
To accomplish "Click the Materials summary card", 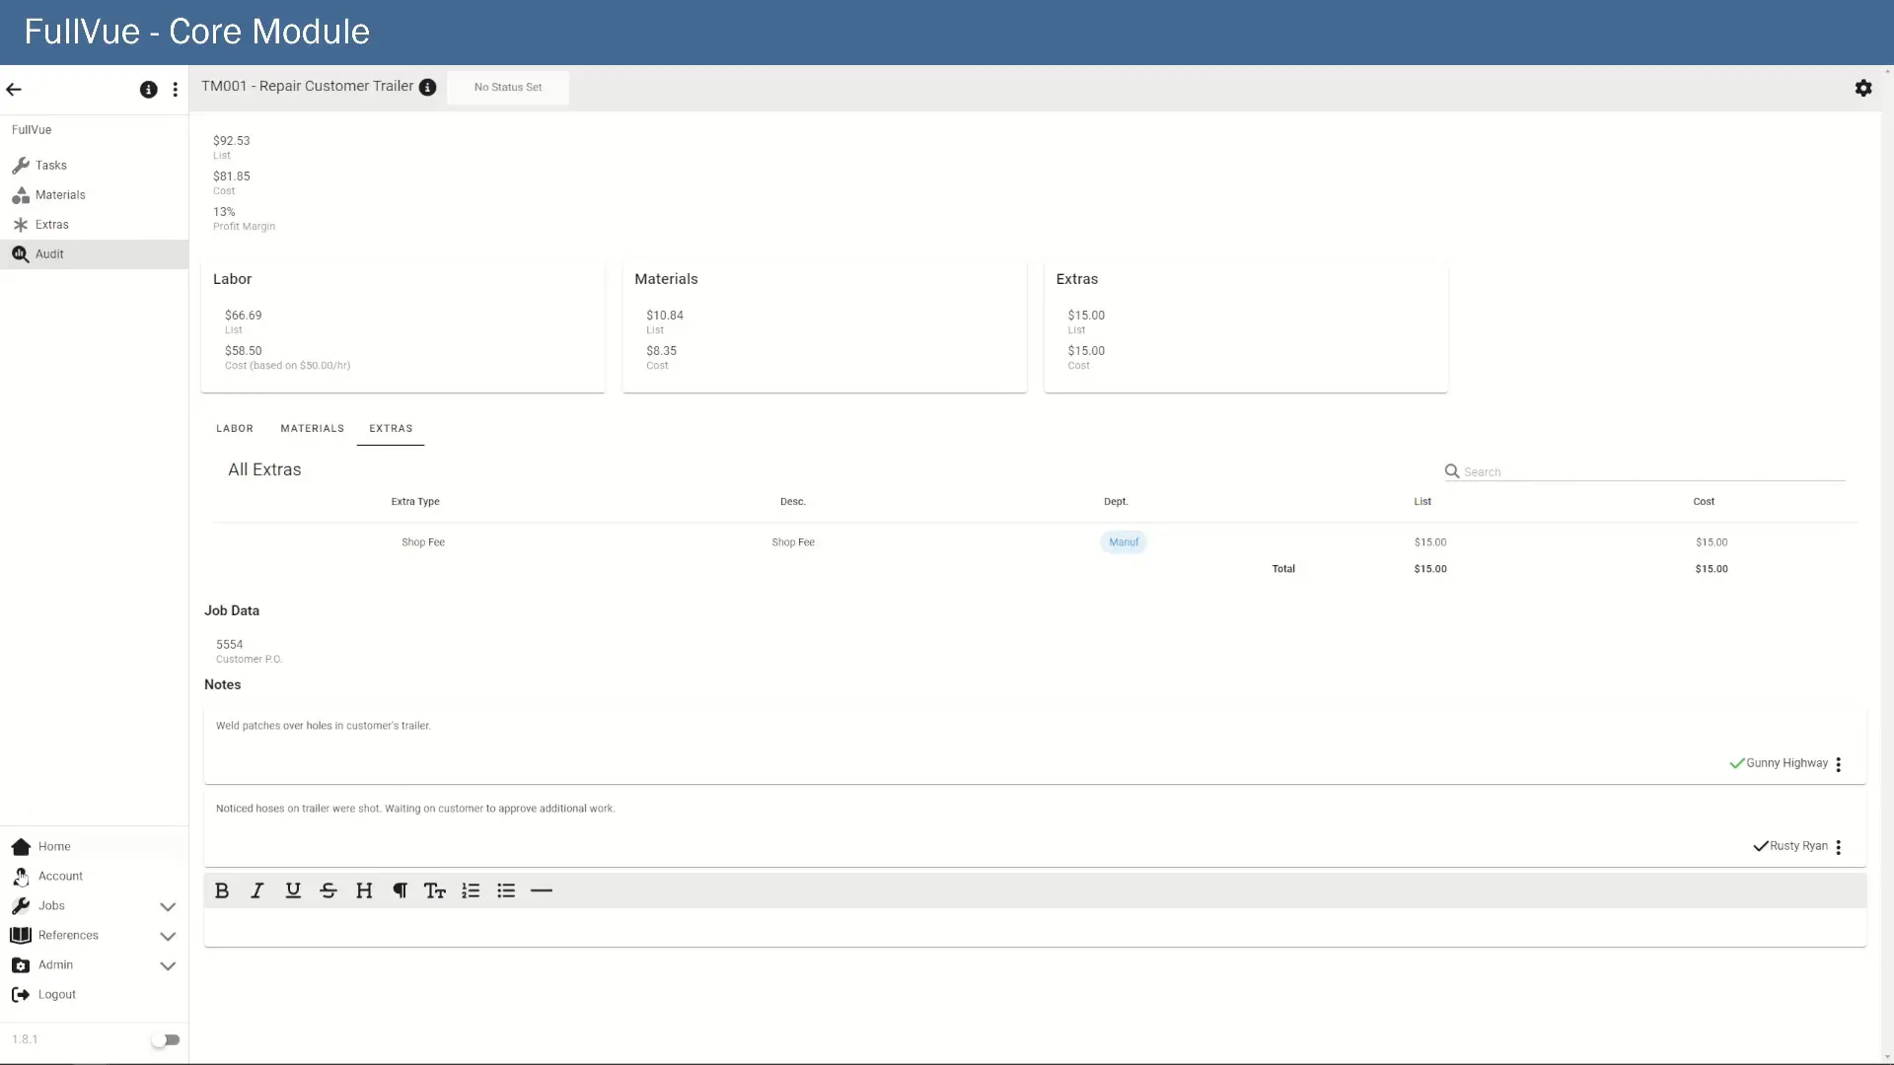I will coord(825,326).
